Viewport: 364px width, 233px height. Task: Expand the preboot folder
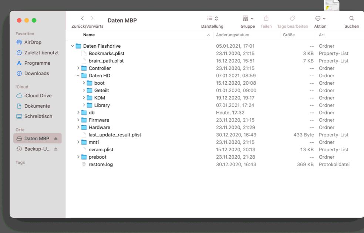click(78, 157)
